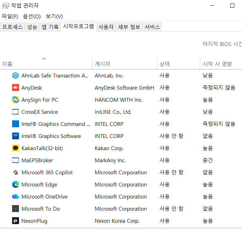
Task: Click publisher iniLINE Co., Ltd.
Action: tap(113, 112)
